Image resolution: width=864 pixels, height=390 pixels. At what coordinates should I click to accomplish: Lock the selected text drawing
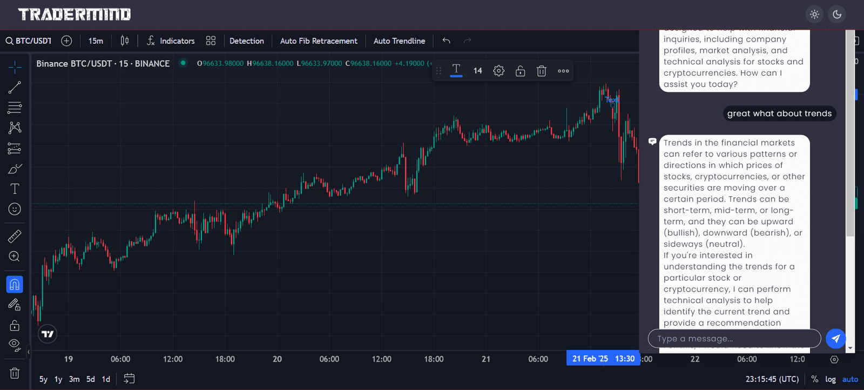tap(520, 71)
